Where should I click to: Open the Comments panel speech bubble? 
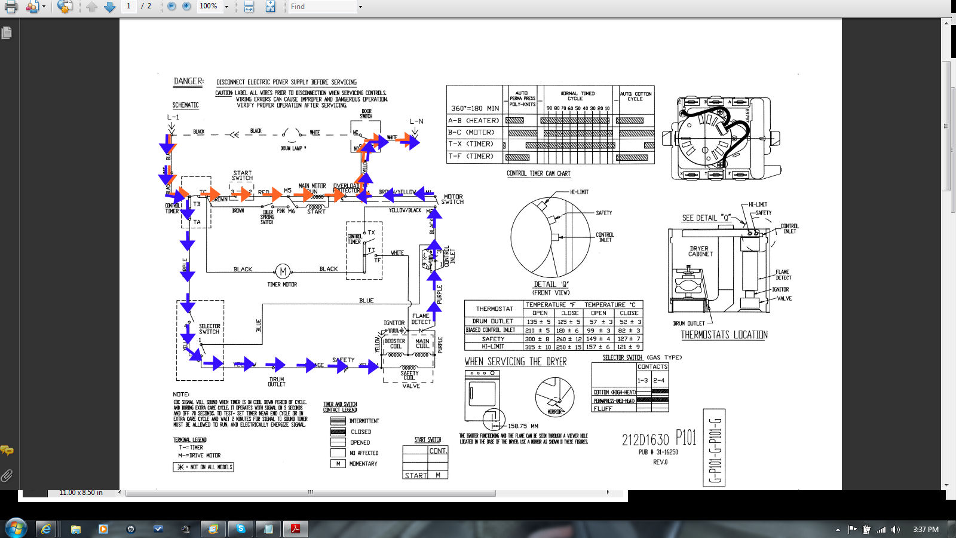[7, 450]
